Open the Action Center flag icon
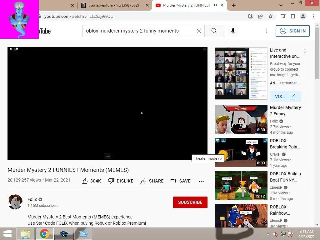 [291, 234]
